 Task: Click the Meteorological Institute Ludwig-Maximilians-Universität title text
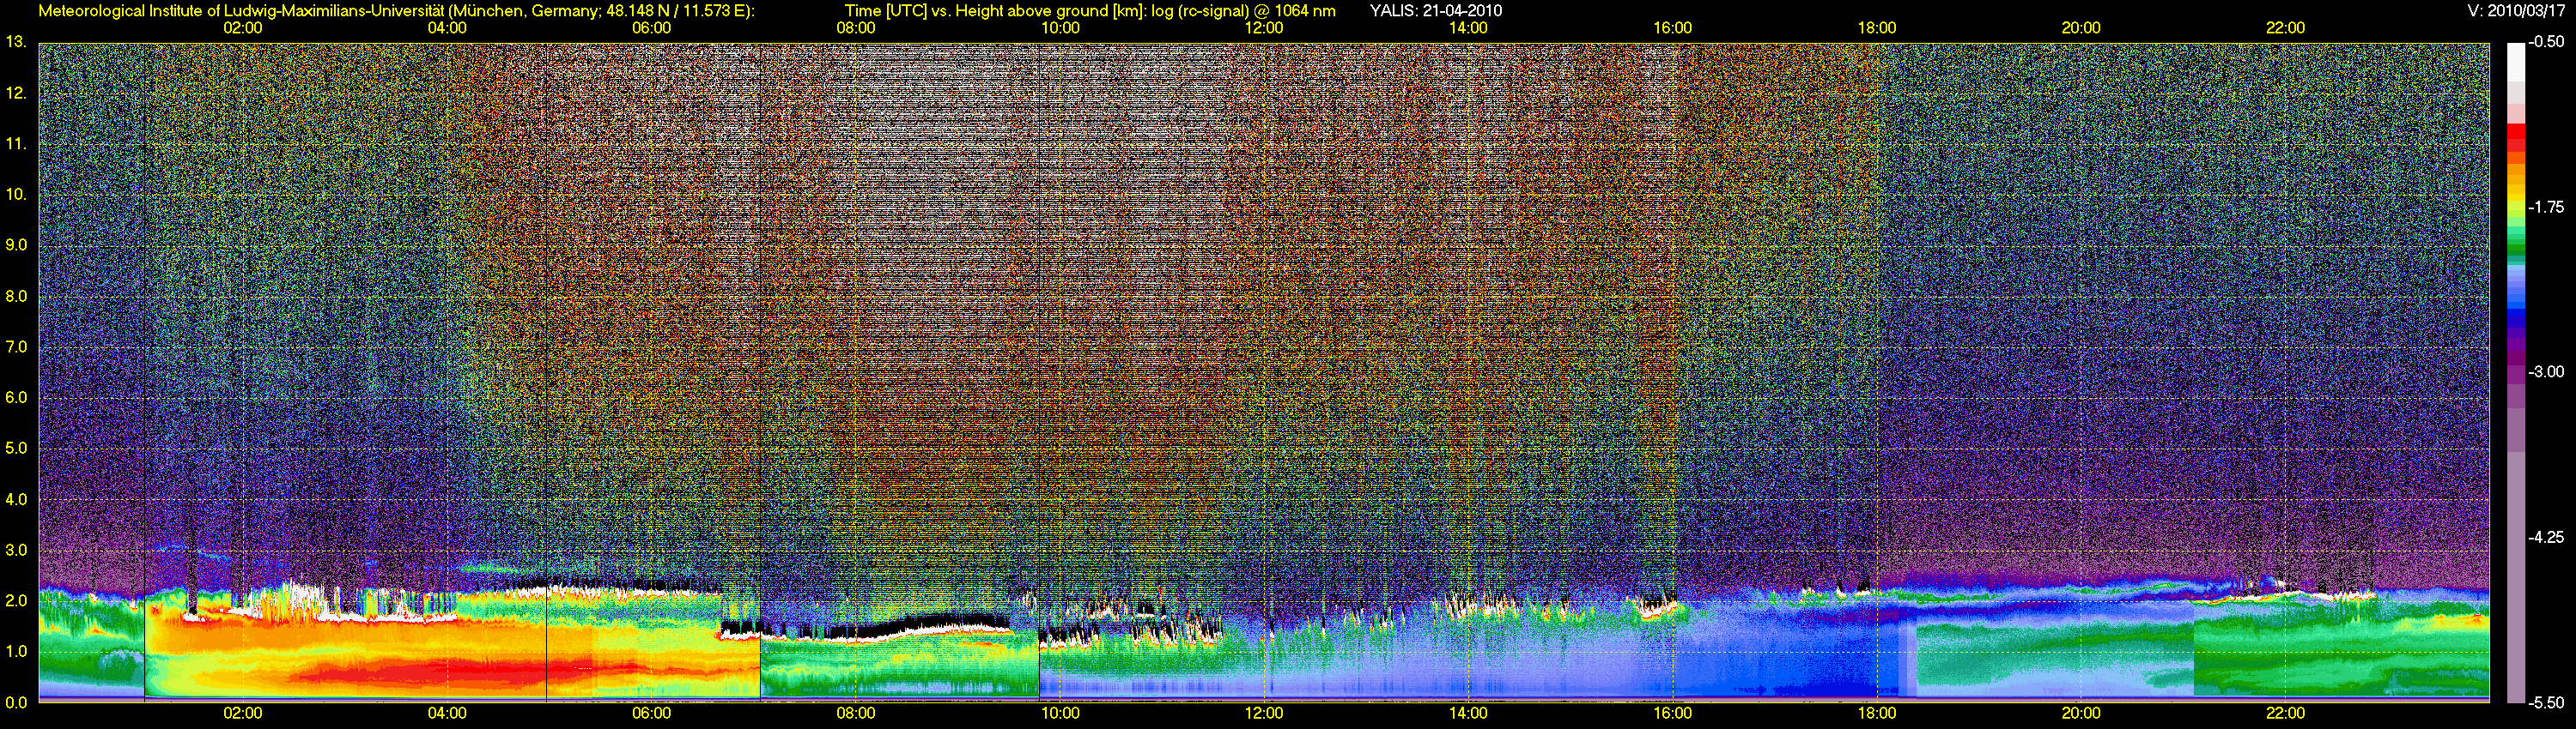tap(397, 11)
